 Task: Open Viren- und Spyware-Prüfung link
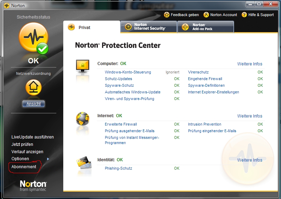(129, 99)
